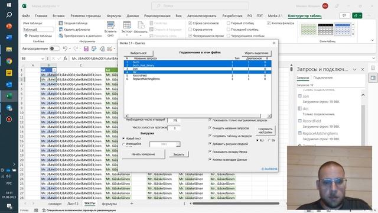378x213 pixels.
Task: Toggle the Автосохранение switch
Action: [x=54, y=49]
